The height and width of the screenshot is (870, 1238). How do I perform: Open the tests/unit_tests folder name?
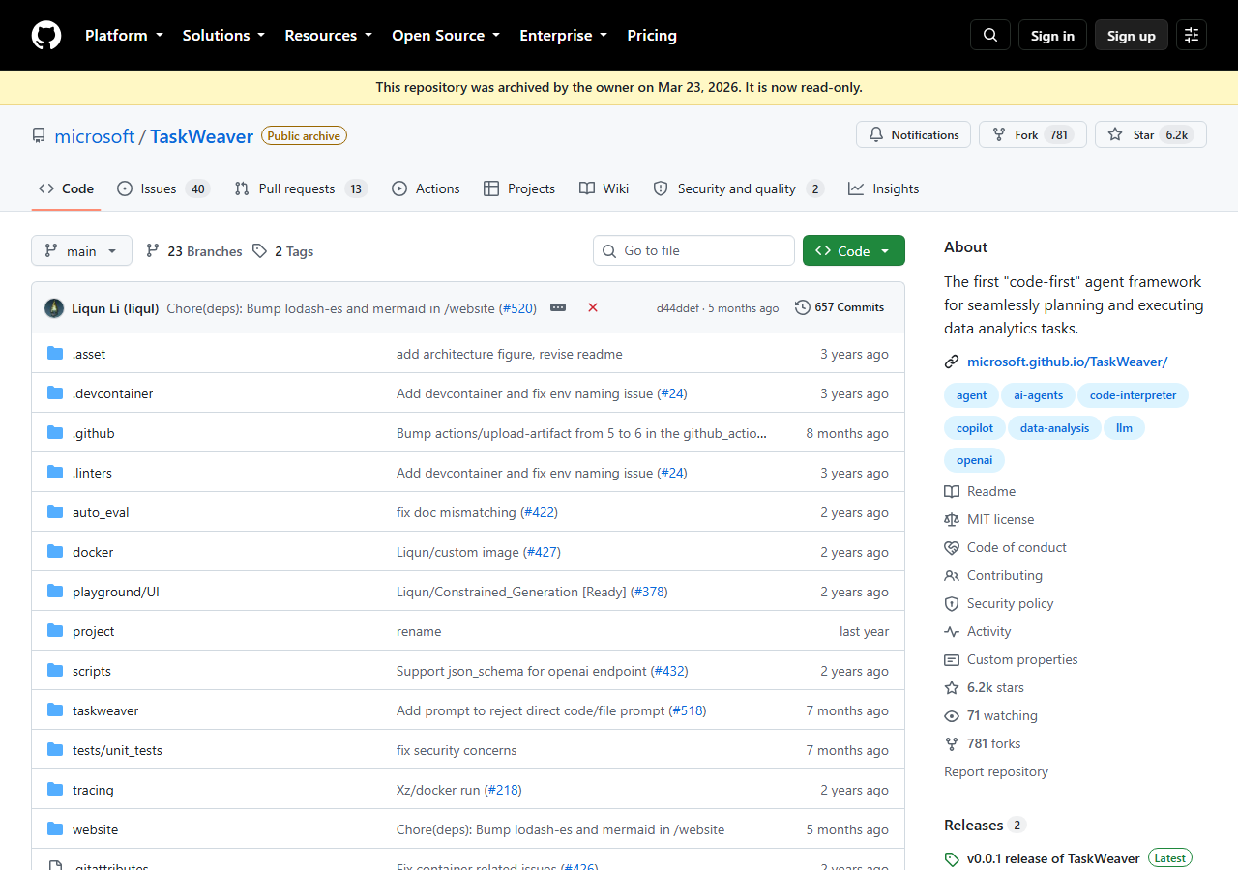tap(117, 750)
